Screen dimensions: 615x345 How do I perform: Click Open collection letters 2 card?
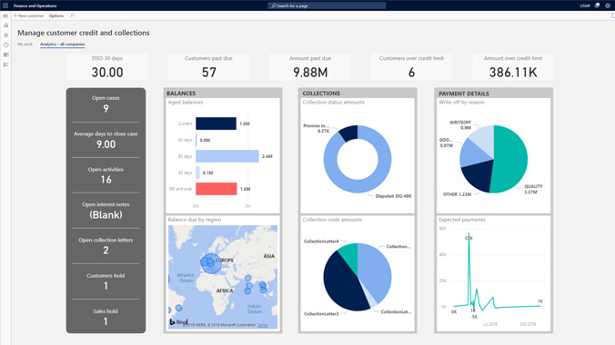[x=106, y=246]
